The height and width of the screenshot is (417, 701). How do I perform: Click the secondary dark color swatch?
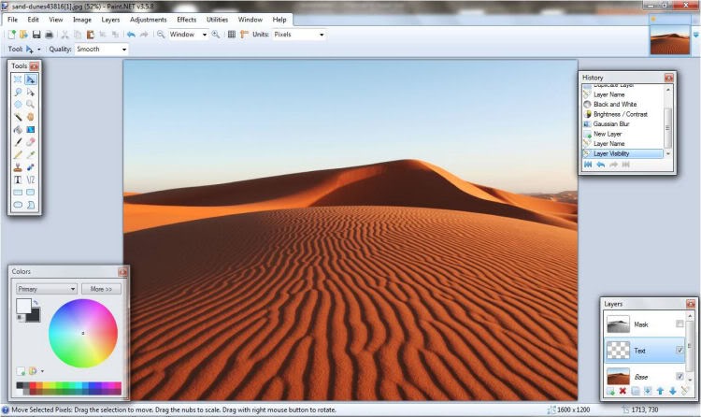pos(35,316)
